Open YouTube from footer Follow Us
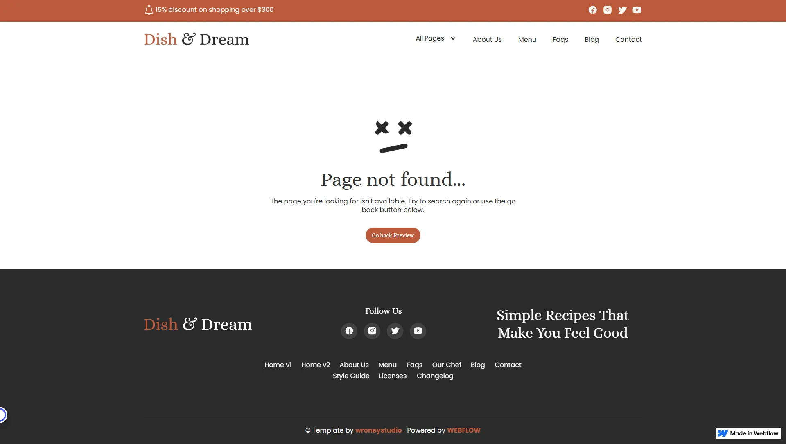This screenshot has width=786, height=444. pos(418,331)
